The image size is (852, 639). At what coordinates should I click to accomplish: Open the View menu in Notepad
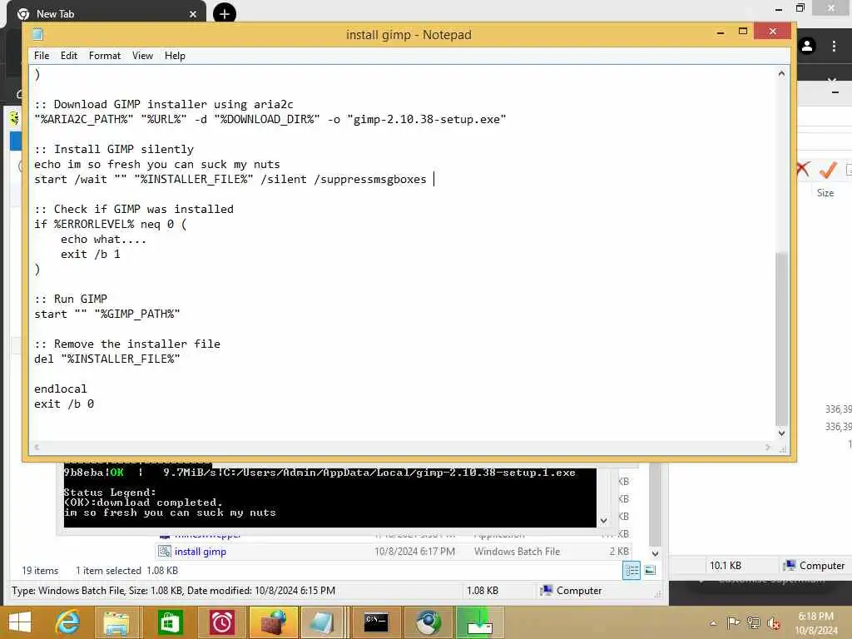(x=142, y=56)
